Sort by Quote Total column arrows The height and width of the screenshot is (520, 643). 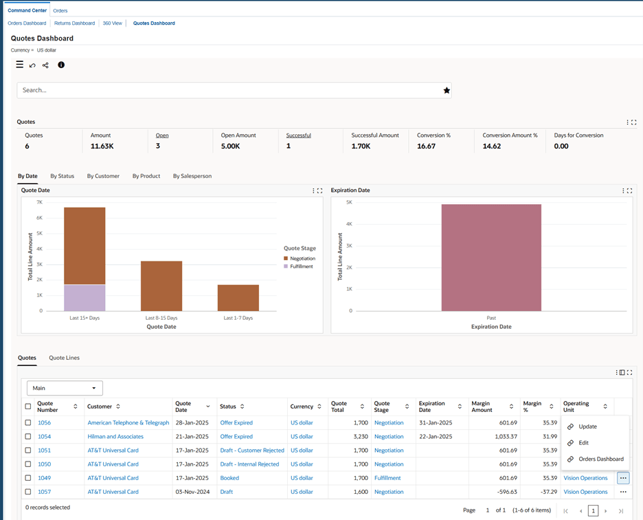coord(362,407)
